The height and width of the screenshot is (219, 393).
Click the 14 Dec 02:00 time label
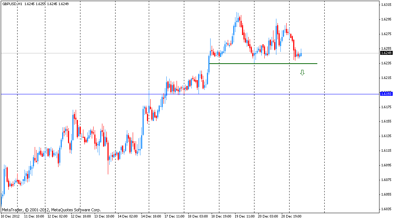click(x=128, y=216)
